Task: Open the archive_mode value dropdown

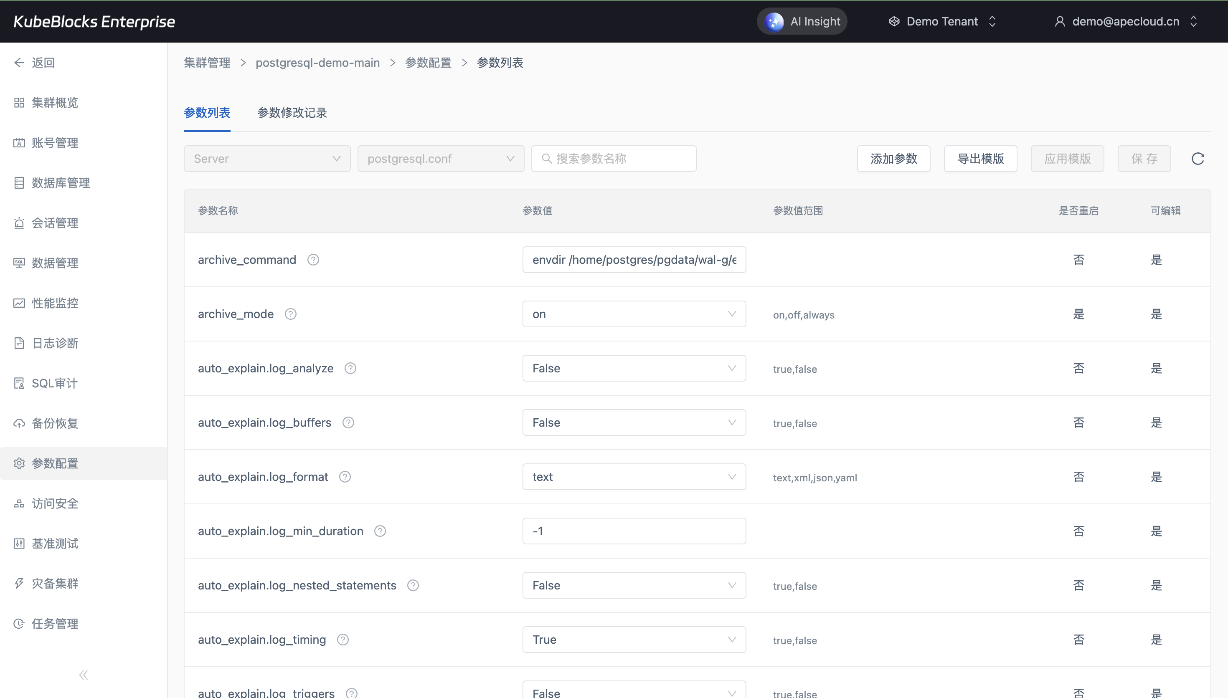Action: tap(633, 314)
